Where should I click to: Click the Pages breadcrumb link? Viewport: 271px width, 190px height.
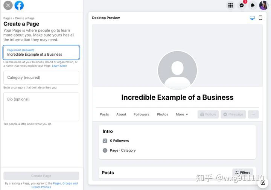click(8, 18)
